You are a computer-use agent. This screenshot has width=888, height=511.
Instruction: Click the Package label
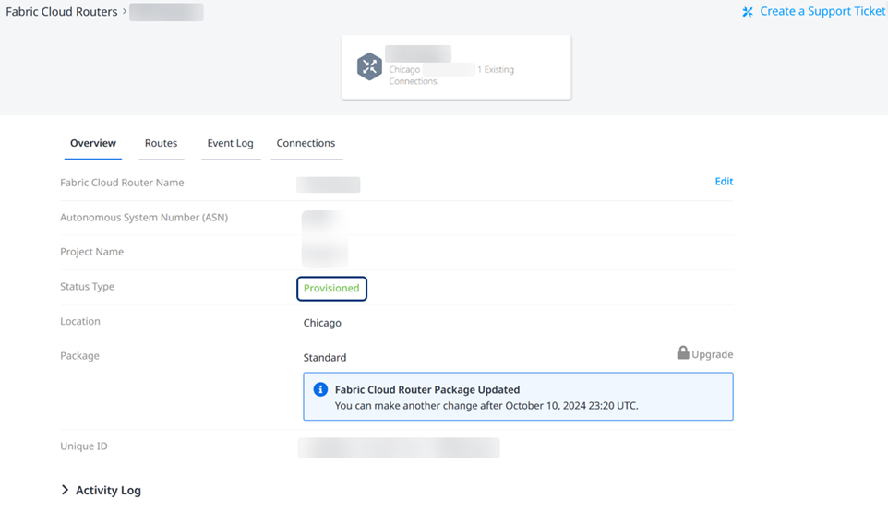tap(80, 355)
